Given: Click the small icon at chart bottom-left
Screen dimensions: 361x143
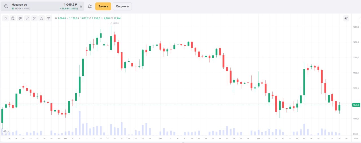Looking at the screenshot, I should (5, 131).
